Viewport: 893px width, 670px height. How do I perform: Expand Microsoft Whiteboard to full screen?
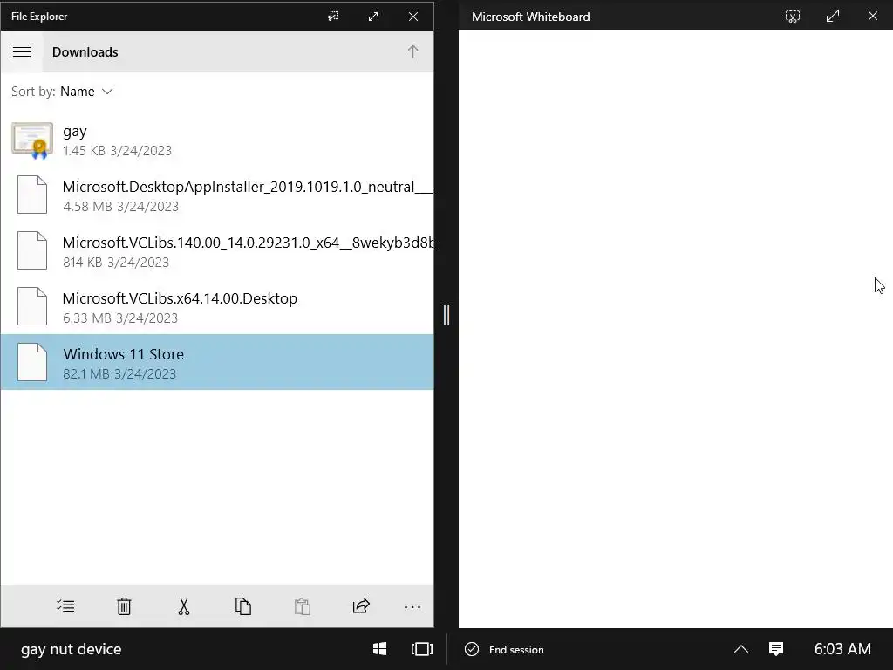click(x=833, y=16)
